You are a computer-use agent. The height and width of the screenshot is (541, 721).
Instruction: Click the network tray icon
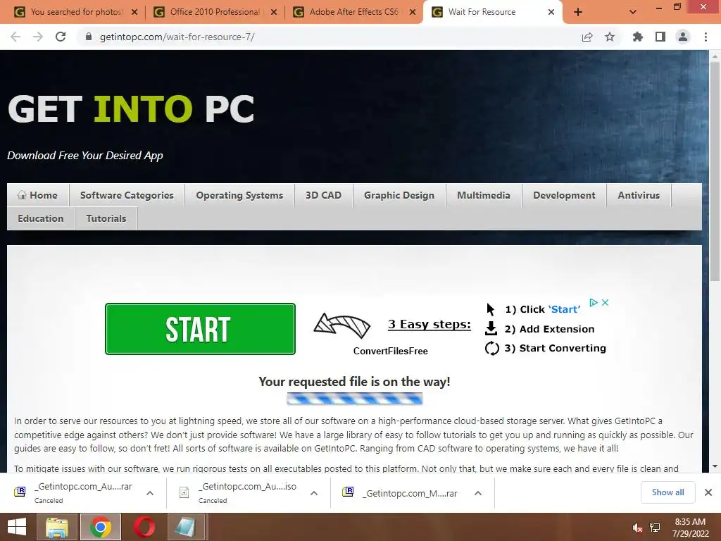pos(656,528)
